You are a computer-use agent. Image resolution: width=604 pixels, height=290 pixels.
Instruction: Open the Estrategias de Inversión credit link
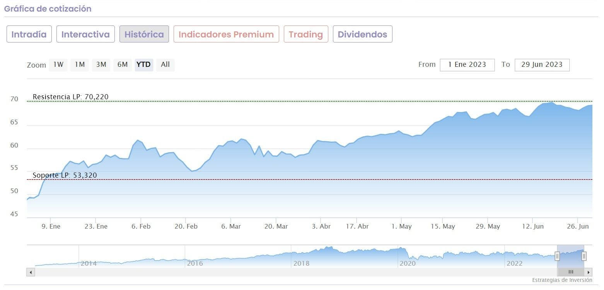[562, 280]
